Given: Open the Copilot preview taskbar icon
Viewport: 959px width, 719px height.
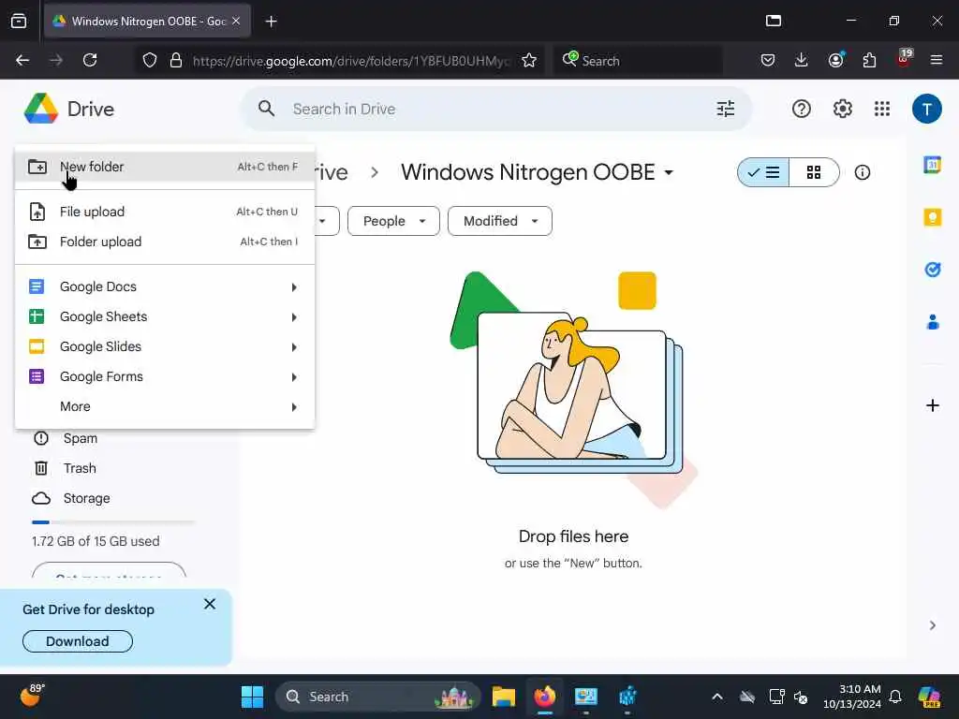Looking at the screenshot, I should (x=928, y=697).
